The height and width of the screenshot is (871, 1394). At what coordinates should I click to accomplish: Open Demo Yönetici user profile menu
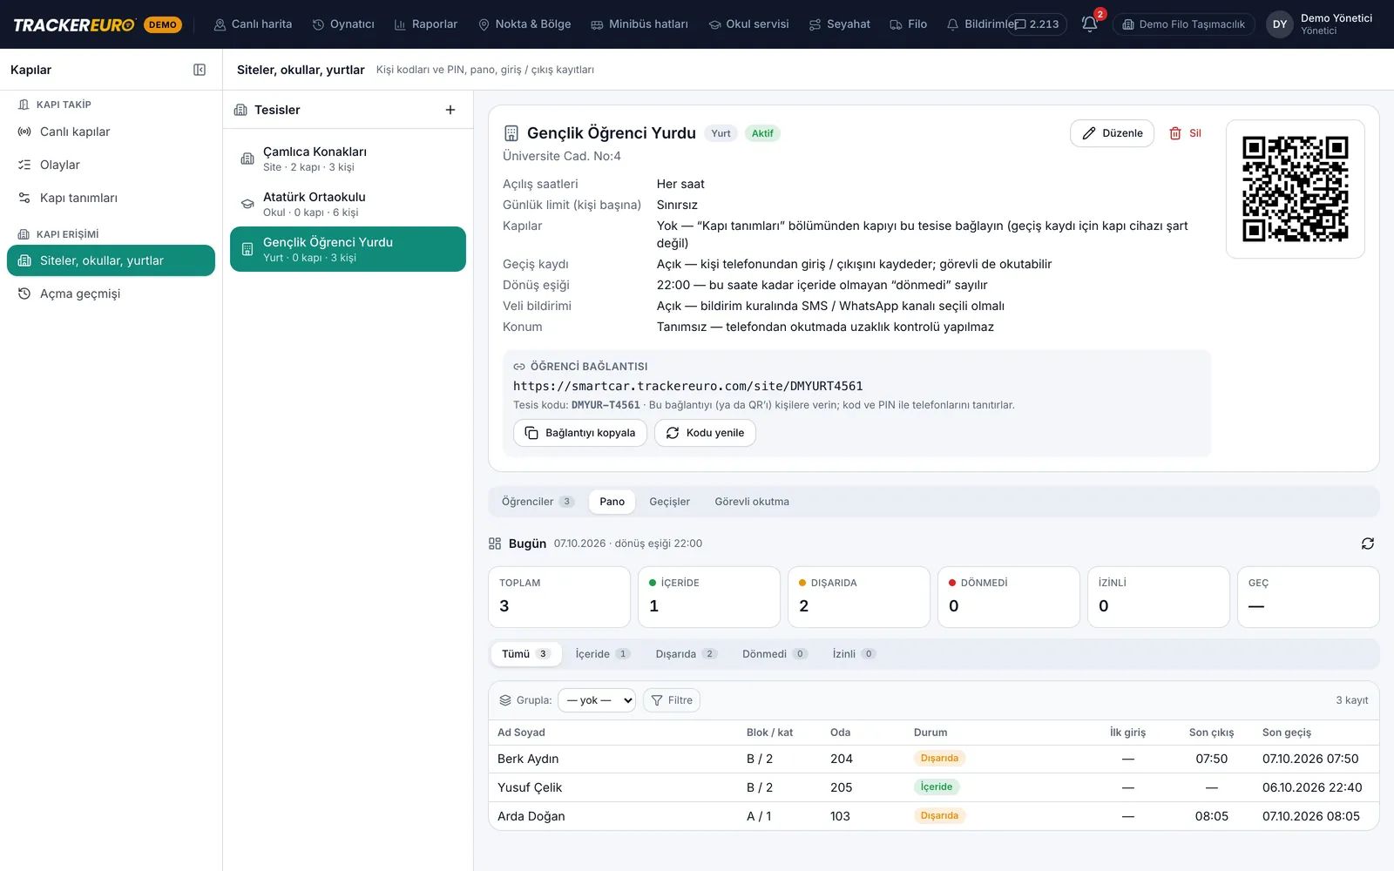click(x=1320, y=24)
